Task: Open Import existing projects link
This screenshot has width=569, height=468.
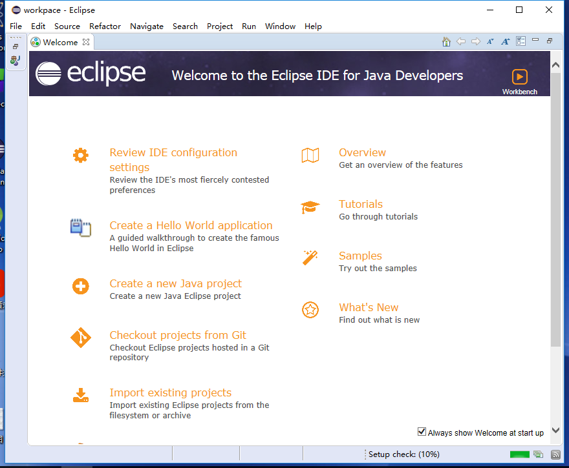Action: (171, 392)
